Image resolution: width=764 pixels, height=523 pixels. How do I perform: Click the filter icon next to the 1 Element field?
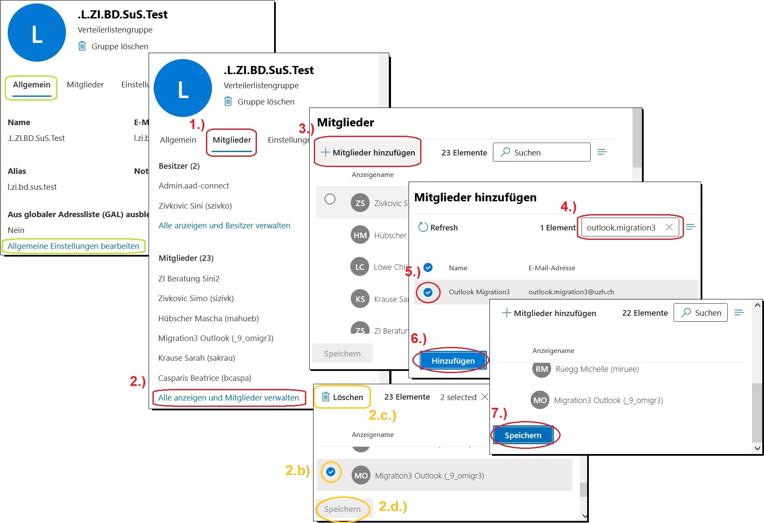coord(691,227)
